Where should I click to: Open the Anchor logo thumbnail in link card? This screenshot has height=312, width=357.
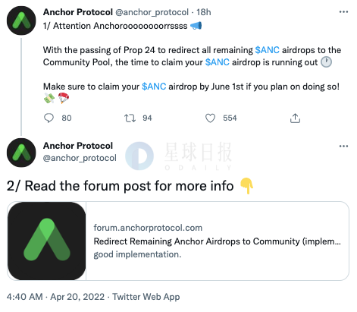pyautogui.click(x=47, y=241)
